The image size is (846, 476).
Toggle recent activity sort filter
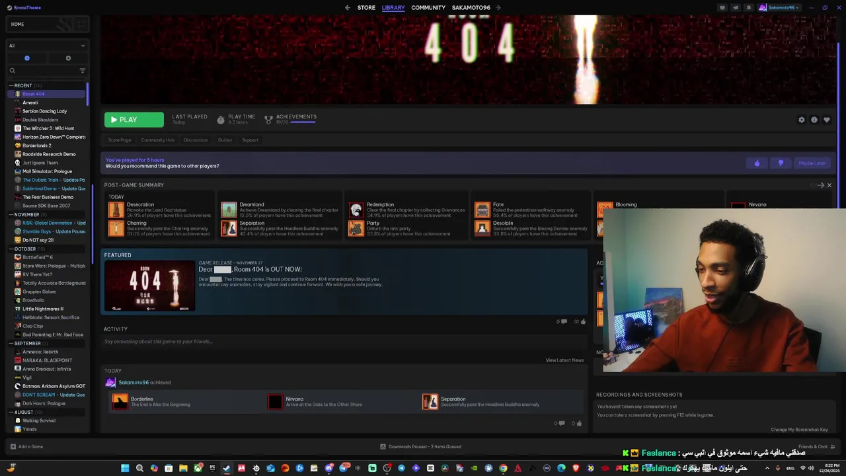(27, 58)
